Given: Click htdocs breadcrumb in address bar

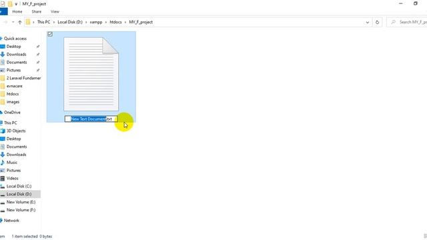Looking at the screenshot, I should point(115,22).
